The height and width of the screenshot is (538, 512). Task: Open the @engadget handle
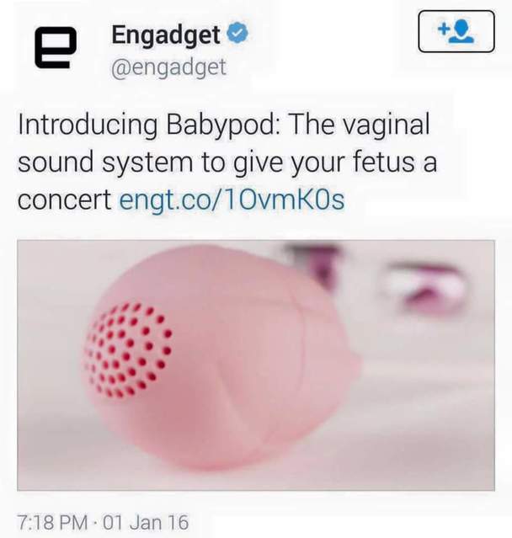click(168, 67)
